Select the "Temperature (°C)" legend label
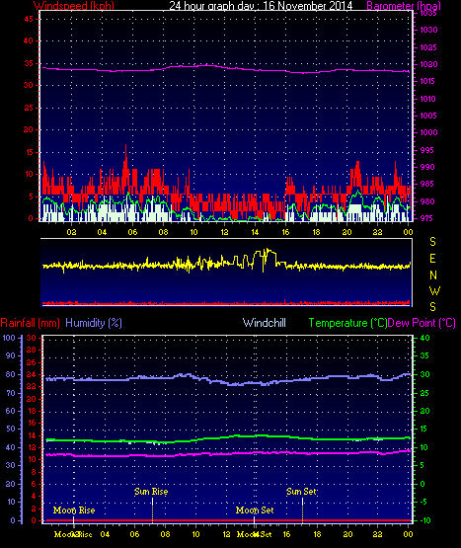The width and height of the screenshot is (461, 548). pyautogui.click(x=347, y=323)
